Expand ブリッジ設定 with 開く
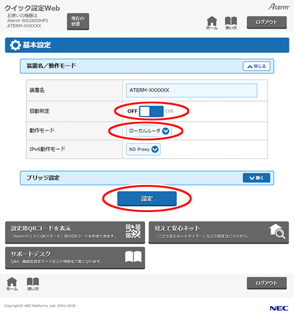Image resolution: width=294 pixels, height=316 pixels. (x=256, y=178)
